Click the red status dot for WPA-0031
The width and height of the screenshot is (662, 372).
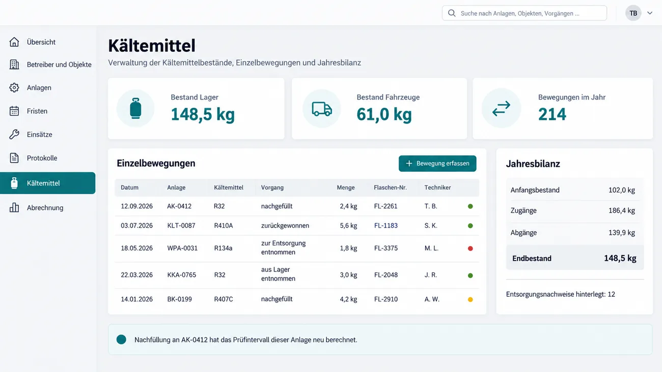(x=471, y=249)
